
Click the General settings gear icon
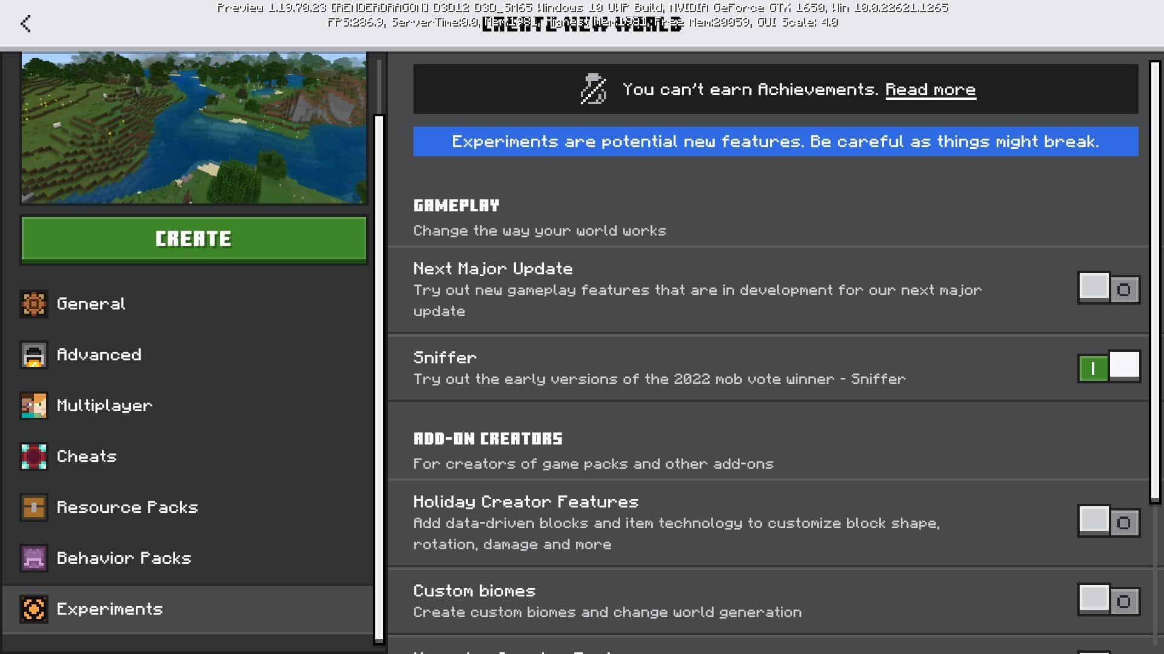click(x=35, y=304)
